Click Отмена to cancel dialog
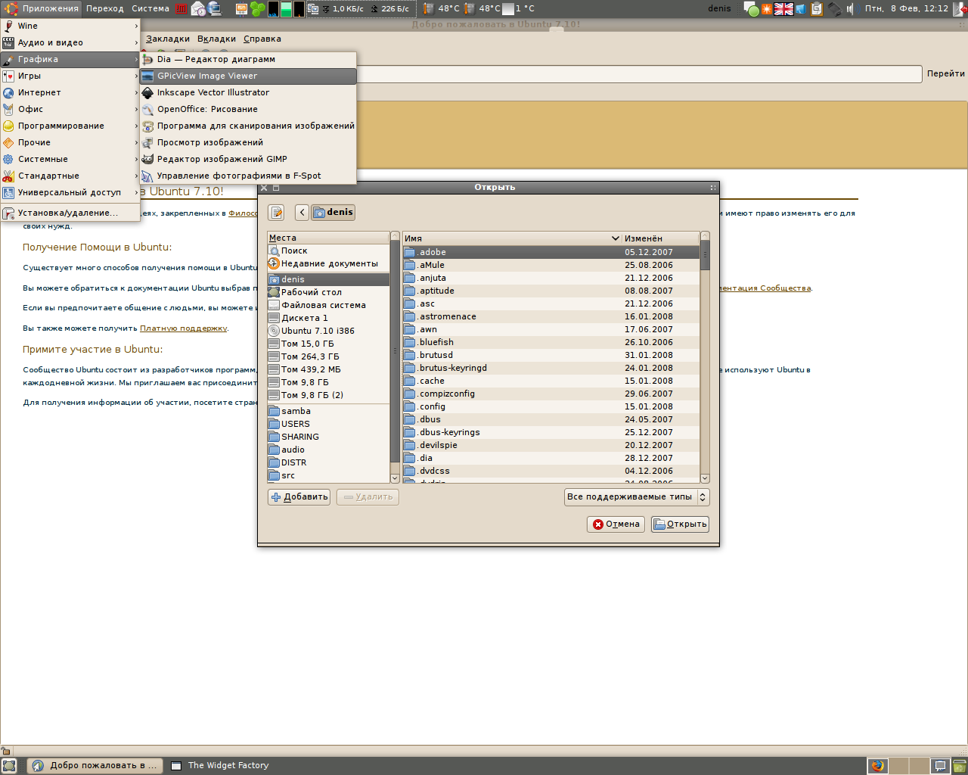Viewport: 968px width, 775px height. coord(616,524)
